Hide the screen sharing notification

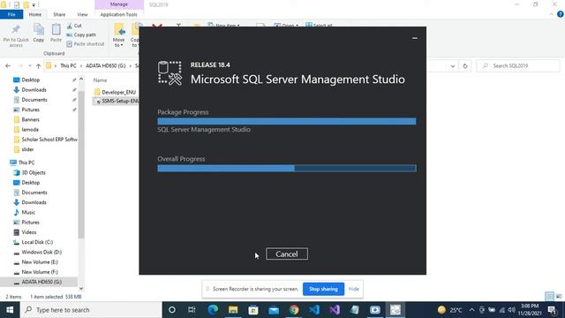point(353,289)
